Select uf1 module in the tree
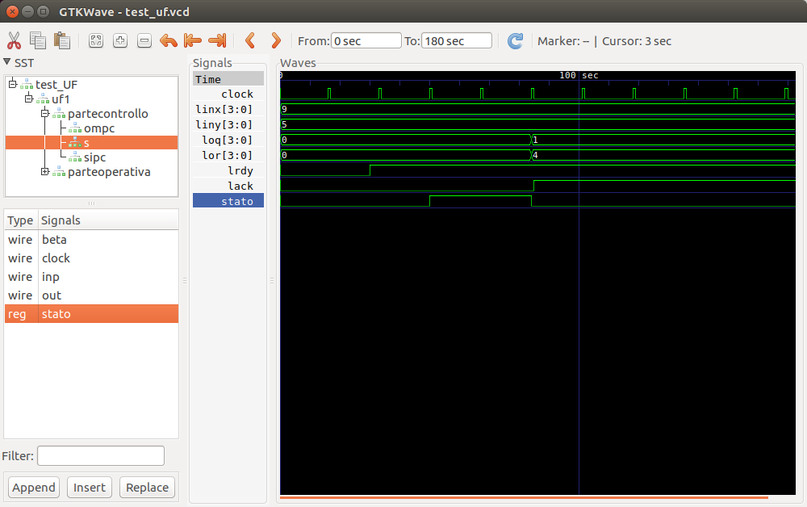807x507 pixels. (x=61, y=98)
